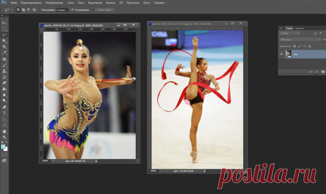This screenshot has width=326, height=194.
Task: Select the Rectangular Marquee tool
Action: pyautogui.click(x=4, y=29)
